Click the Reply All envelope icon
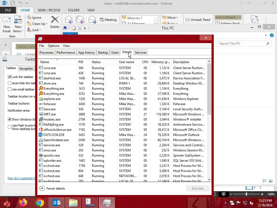The width and height of the screenshot is (277, 208). [x=80, y=19]
